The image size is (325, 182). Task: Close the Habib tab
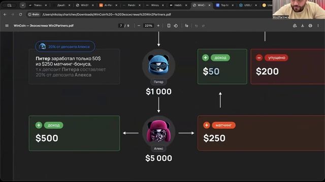click(x=186, y=5)
